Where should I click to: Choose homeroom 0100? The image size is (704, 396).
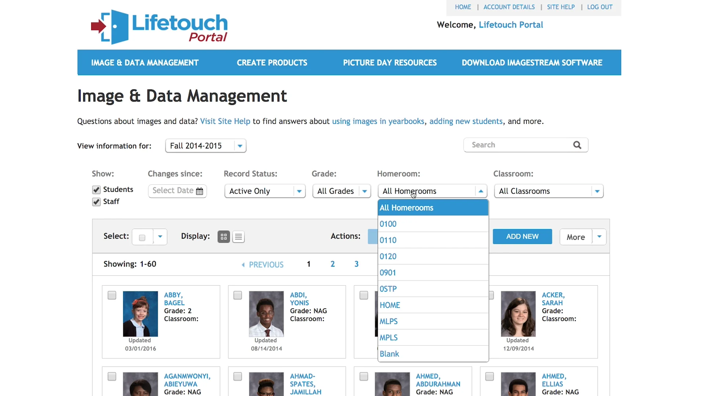click(433, 224)
